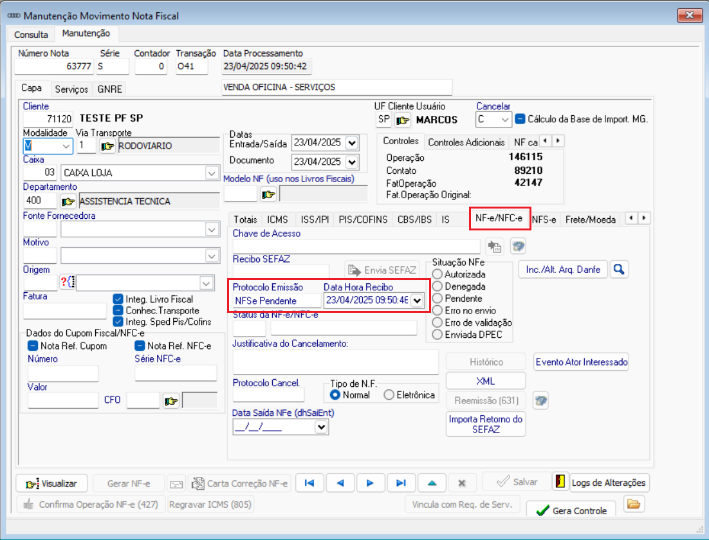Choose Eletrônica as Tipo de N.F.
The width and height of the screenshot is (709, 540).
(389, 395)
